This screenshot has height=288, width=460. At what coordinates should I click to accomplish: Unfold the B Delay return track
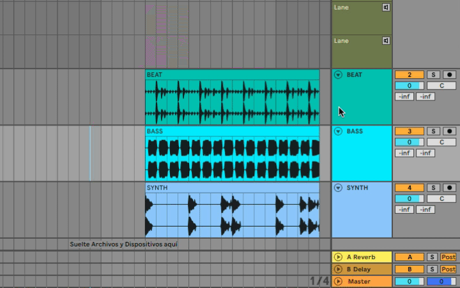339,269
